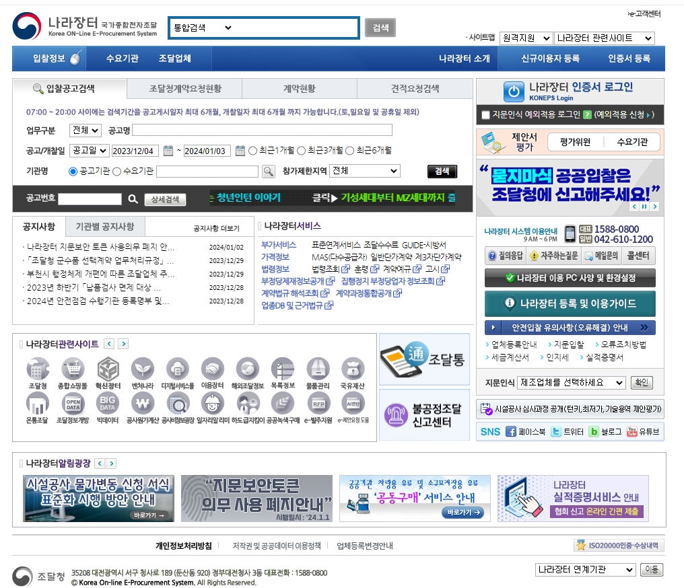
Task: Select the 최근6개월 radio button
Action: [x=350, y=151]
